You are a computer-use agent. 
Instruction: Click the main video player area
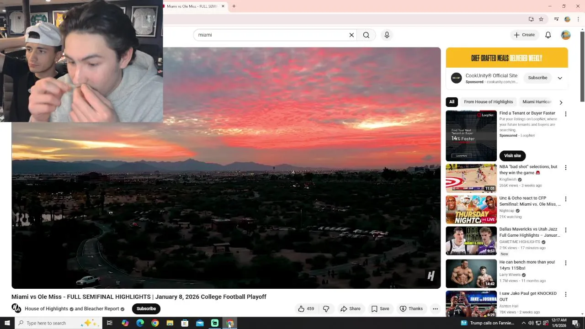226,168
